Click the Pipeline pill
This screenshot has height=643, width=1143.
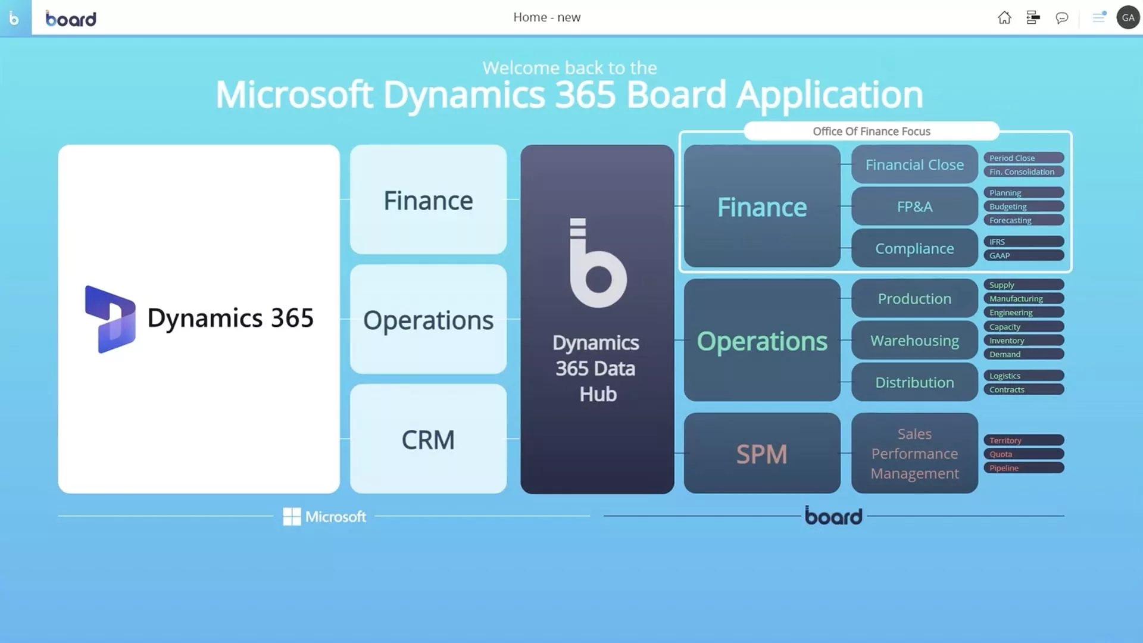1023,467
